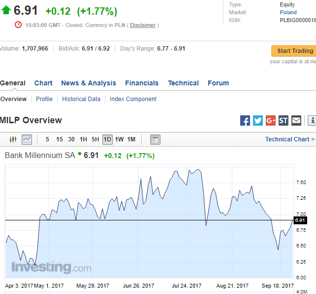Share on Google Plus
Screen dimensions: 316x294
(271, 120)
